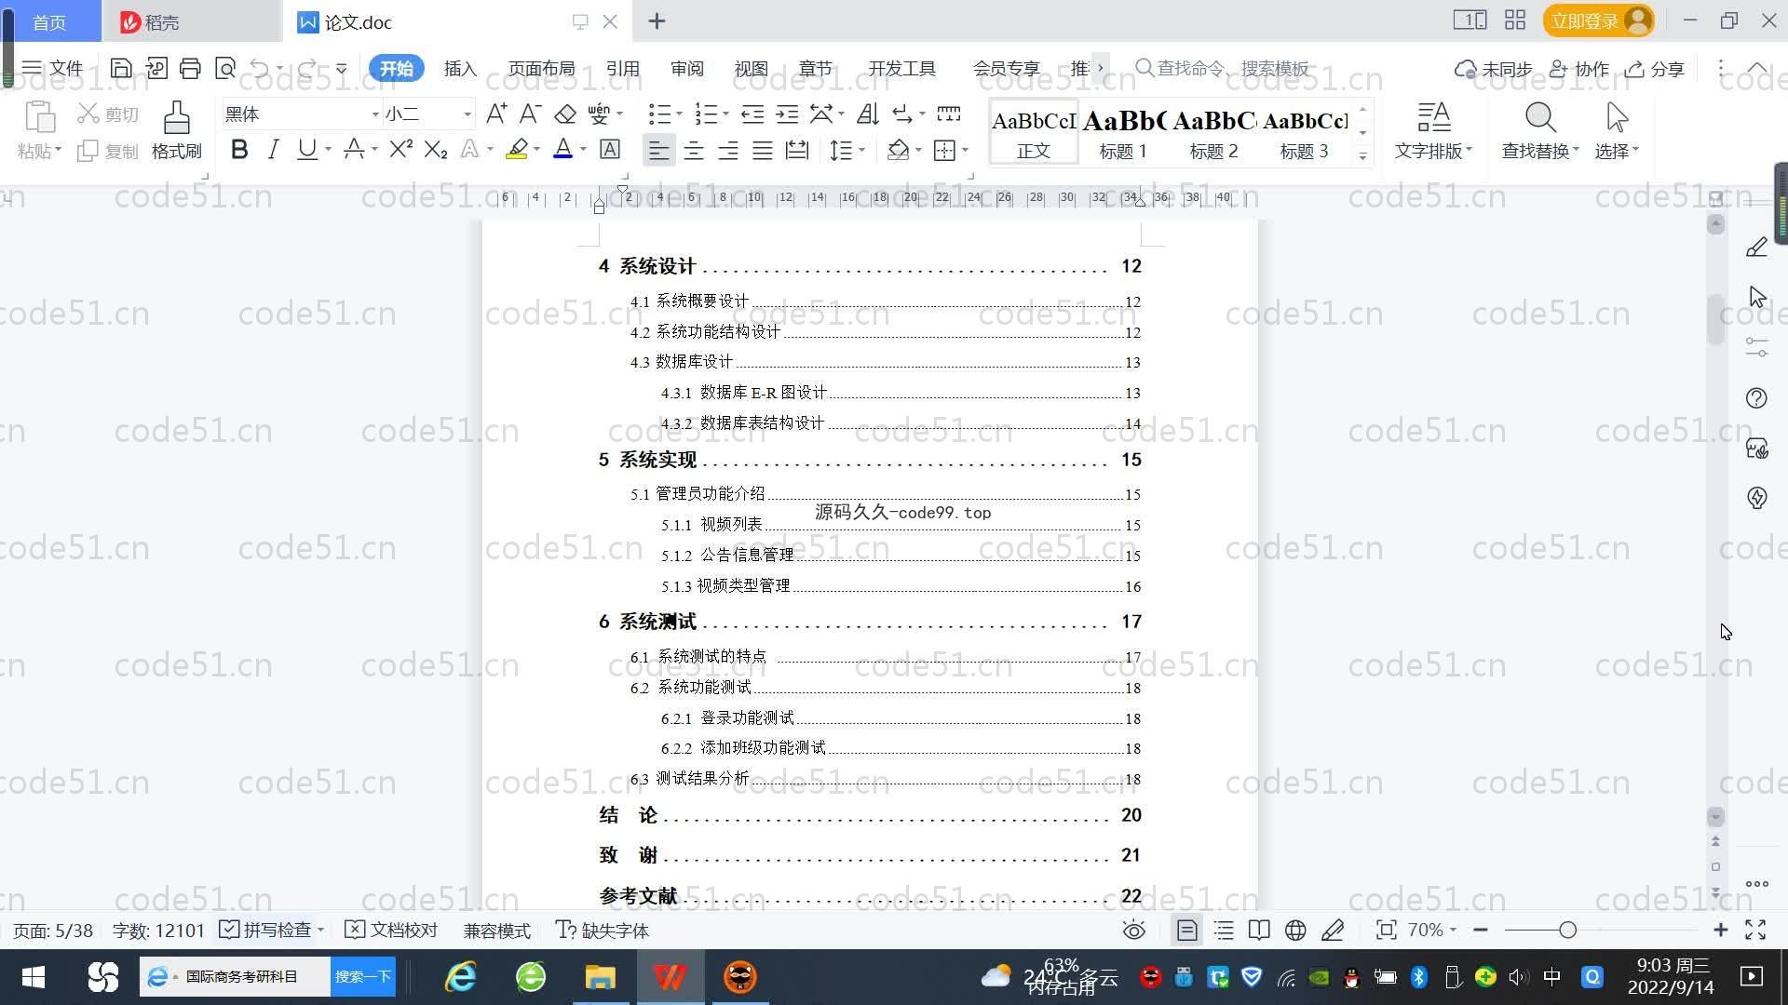Image resolution: width=1788 pixels, height=1005 pixels.
Task: Click 文档校对 document proofing
Action: pos(391,930)
